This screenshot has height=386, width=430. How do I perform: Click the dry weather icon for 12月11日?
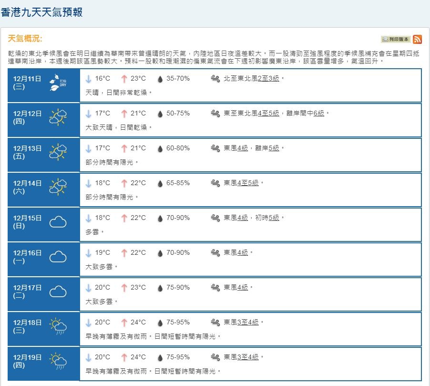[x=58, y=83]
